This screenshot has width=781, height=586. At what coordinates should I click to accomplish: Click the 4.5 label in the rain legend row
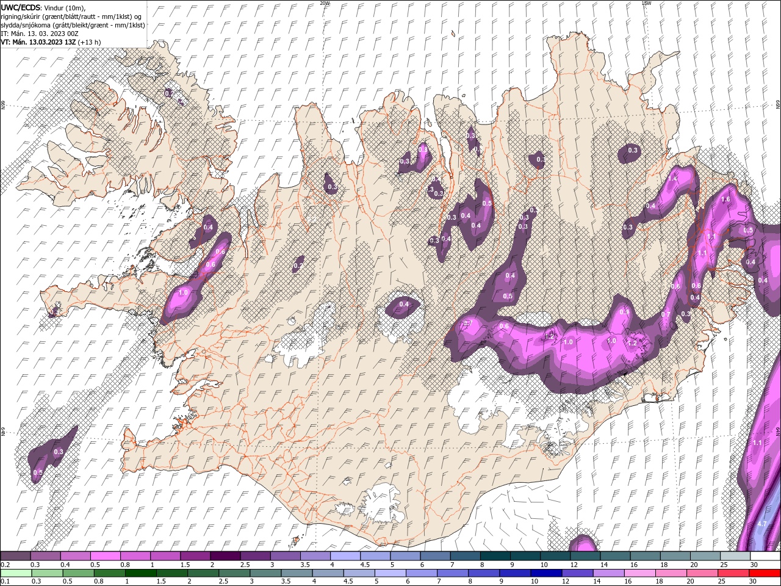[348, 581]
